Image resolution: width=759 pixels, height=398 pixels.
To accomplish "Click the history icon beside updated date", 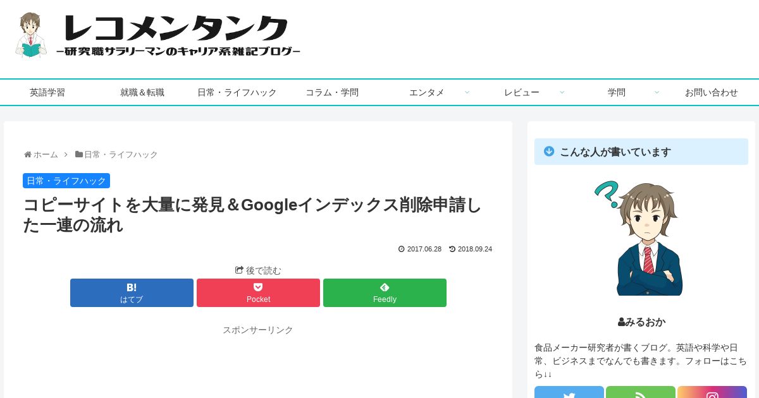I will (452, 249).
